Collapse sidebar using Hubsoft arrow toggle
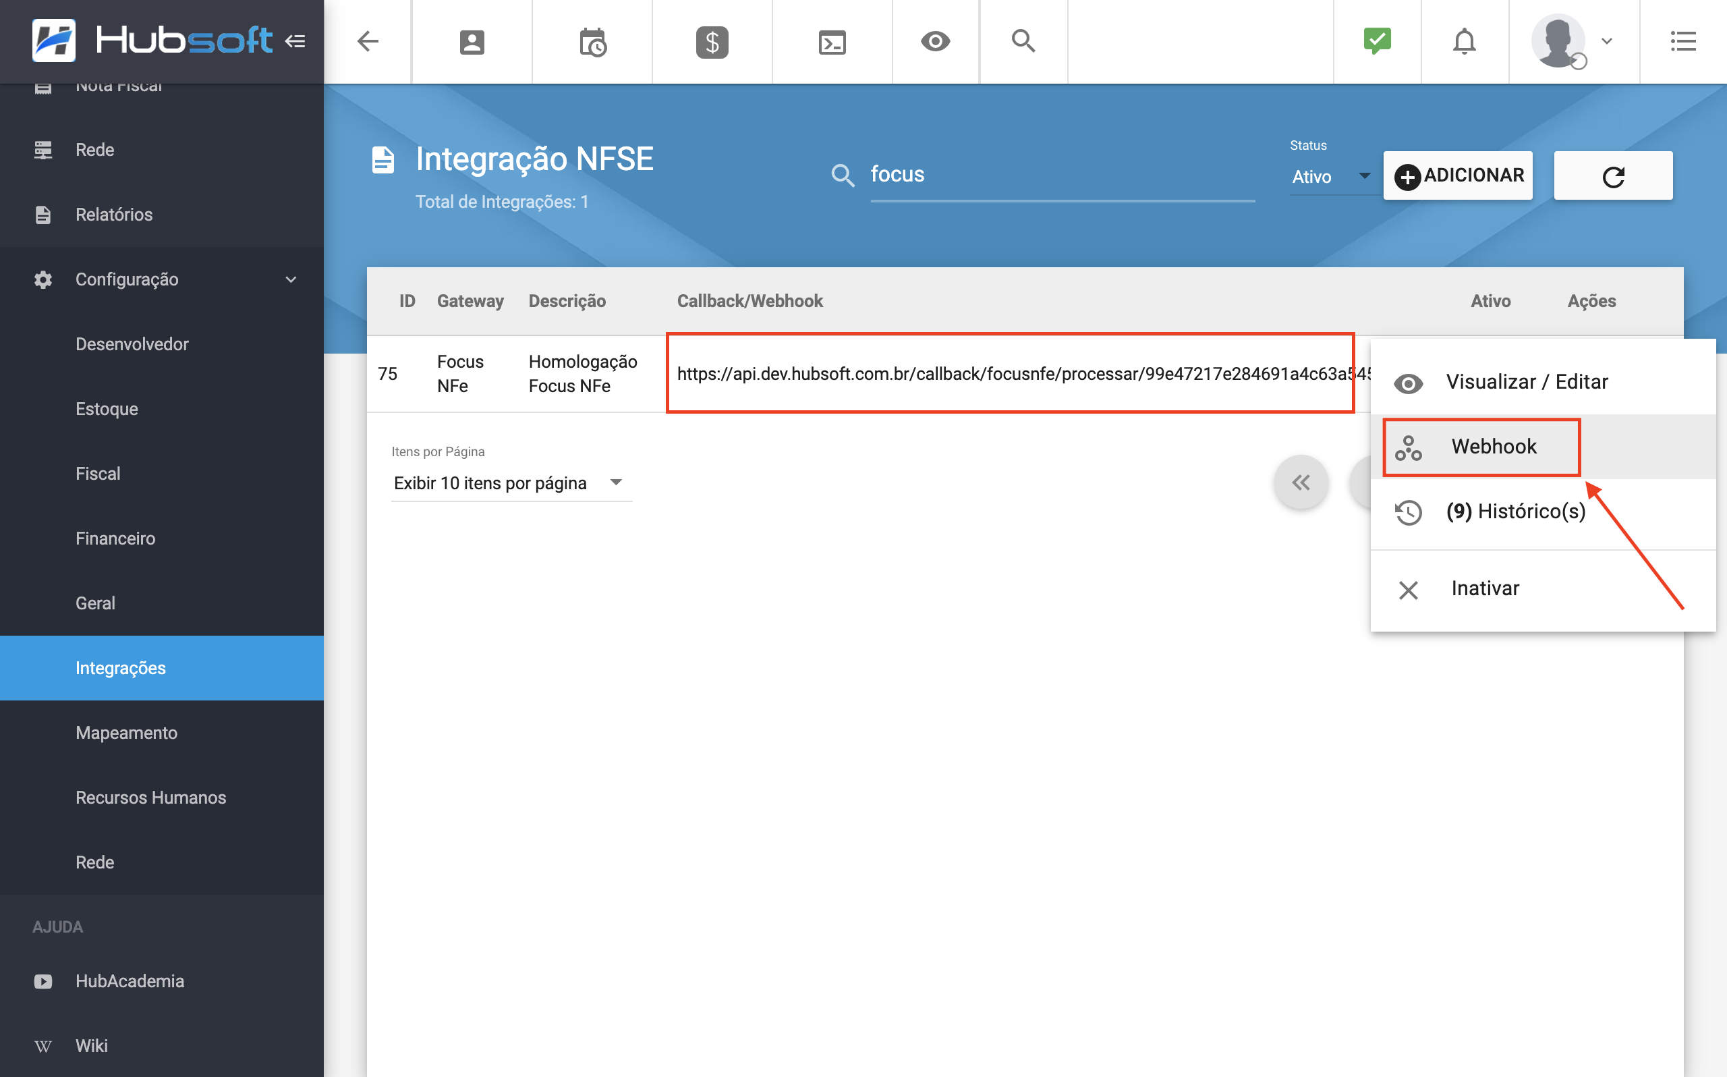Screen dimensions: 1727x1077 [x=295, y=41]
